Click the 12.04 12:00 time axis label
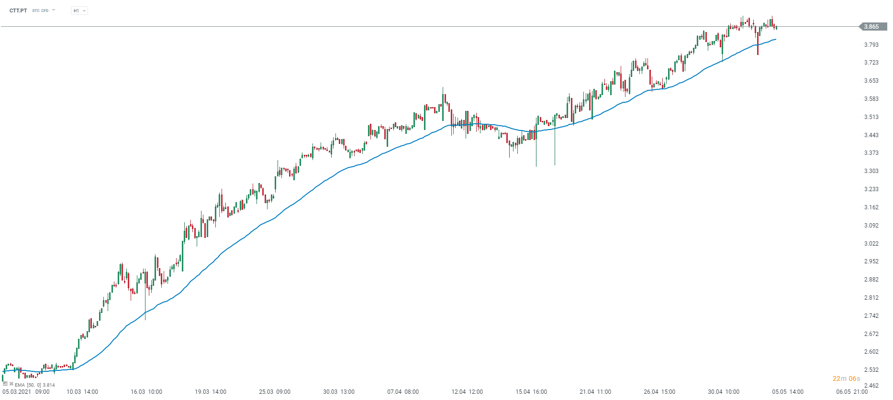The width and height of the screenshot is (893, 400). pyautogui.click(x=467, y=392)
